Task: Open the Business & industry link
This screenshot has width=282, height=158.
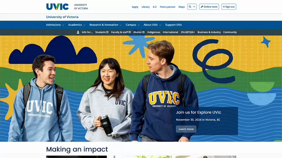Action: point(209,32)
